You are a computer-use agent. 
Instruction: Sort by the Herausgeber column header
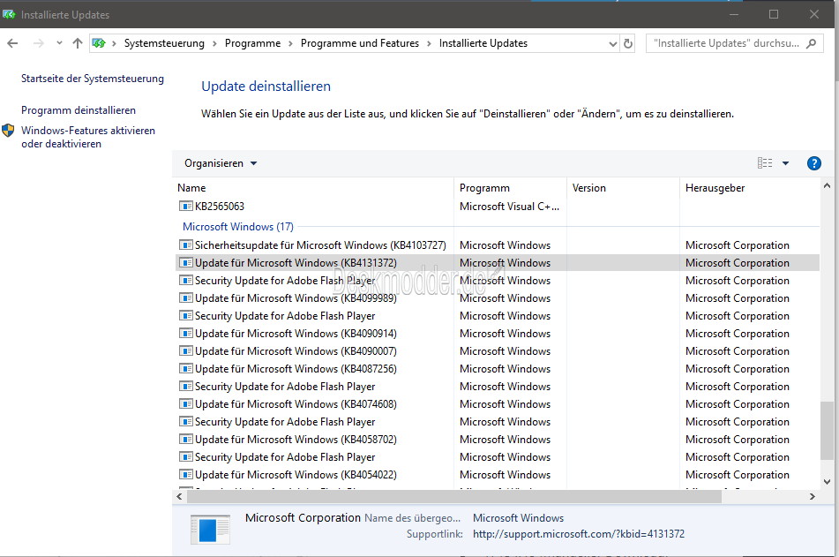point(715,188)
